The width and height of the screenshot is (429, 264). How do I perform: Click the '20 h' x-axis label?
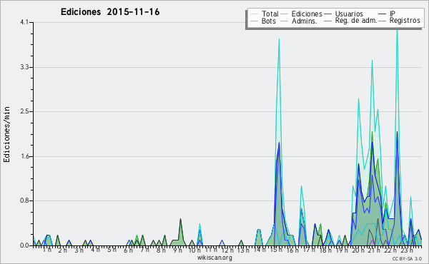point(357,250)
